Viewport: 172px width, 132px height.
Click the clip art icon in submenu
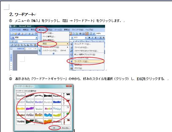(x=71, y=44)
